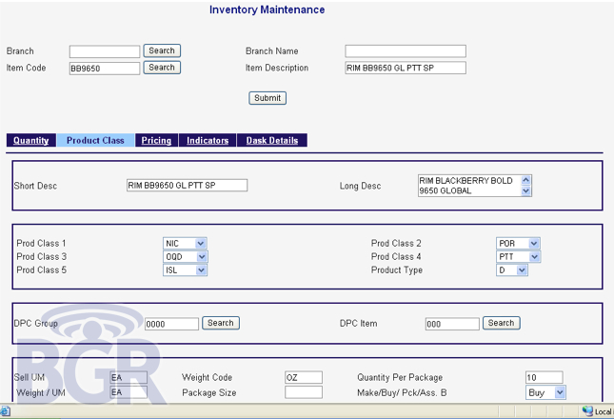Switch to the Quantity tab
The image size is (614, 419).
click(31, 141)
